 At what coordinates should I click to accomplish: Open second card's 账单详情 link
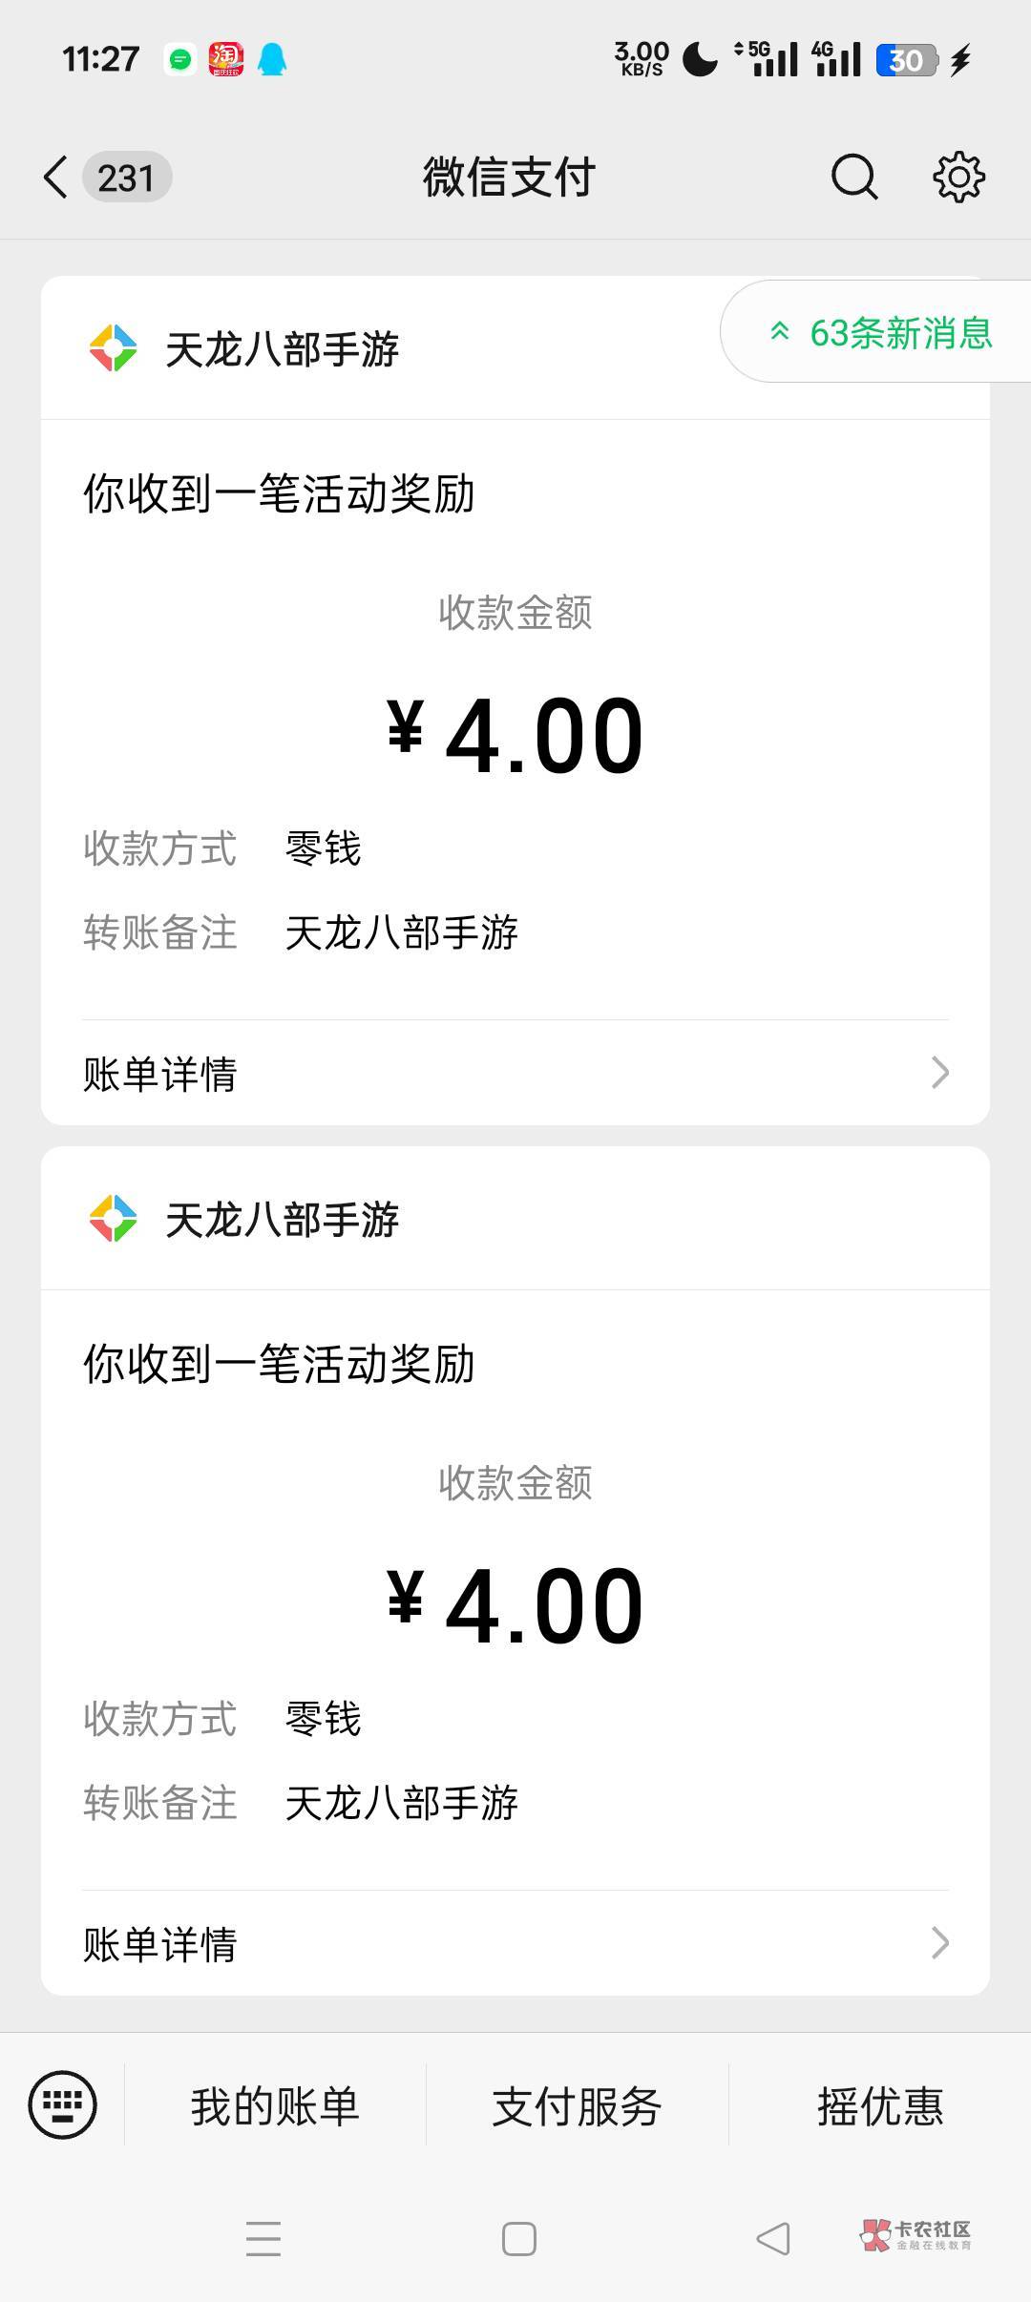[160, 1944]
